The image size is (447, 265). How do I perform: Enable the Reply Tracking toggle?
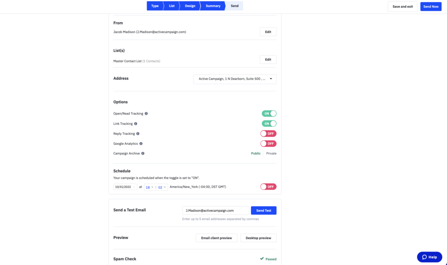268,133
